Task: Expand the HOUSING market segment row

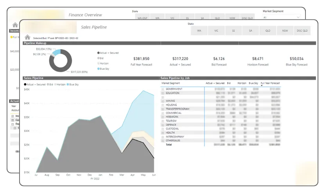Action: (163, 105)
